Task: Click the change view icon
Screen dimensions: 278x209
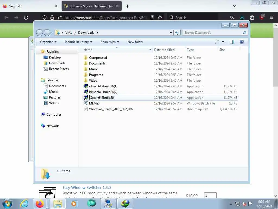Action: coord(217,42)
